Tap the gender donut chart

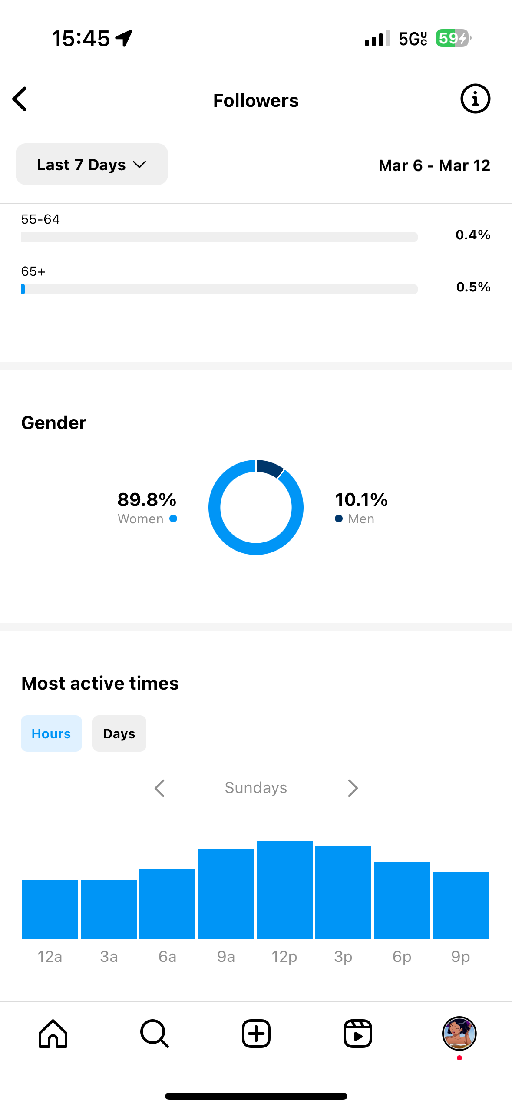pyautogui.click(x=256, y=507)
